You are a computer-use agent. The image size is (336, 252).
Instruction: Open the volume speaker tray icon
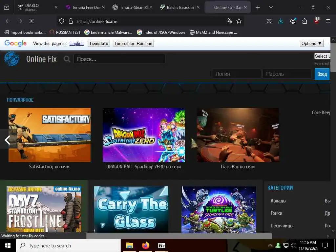click(293, 245)
